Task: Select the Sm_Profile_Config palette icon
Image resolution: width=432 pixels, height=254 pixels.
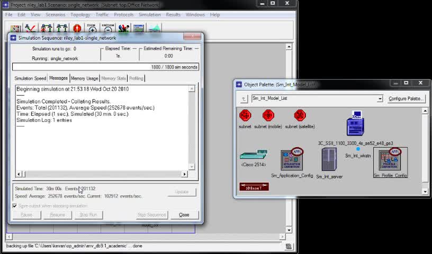Action: [390, 160]
